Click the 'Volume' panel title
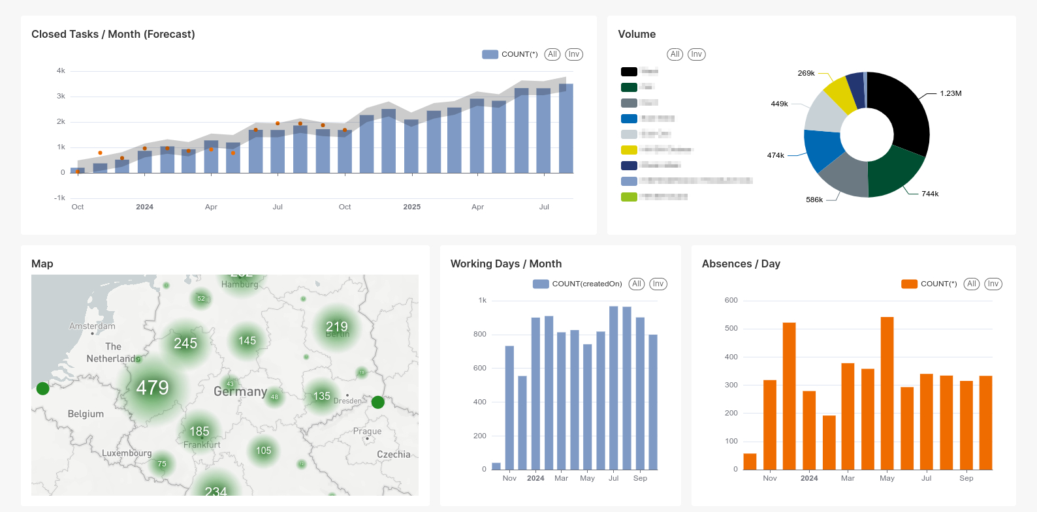1037x512 pixels. [637, 34]
